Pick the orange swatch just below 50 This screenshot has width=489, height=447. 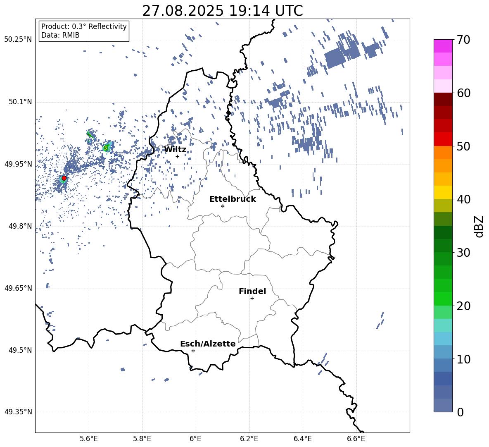click(x=443, y=153)
